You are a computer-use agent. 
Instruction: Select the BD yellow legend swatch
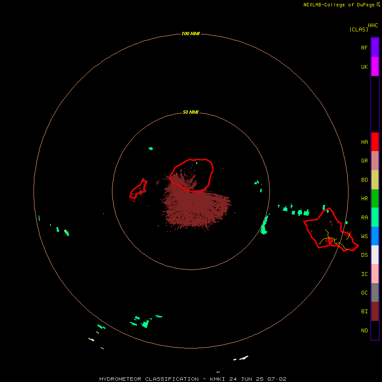pyautogui.click(x=375, y=180)
